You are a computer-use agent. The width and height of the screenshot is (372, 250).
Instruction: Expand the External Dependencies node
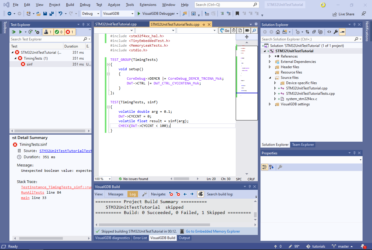click(x=270, y=62)
